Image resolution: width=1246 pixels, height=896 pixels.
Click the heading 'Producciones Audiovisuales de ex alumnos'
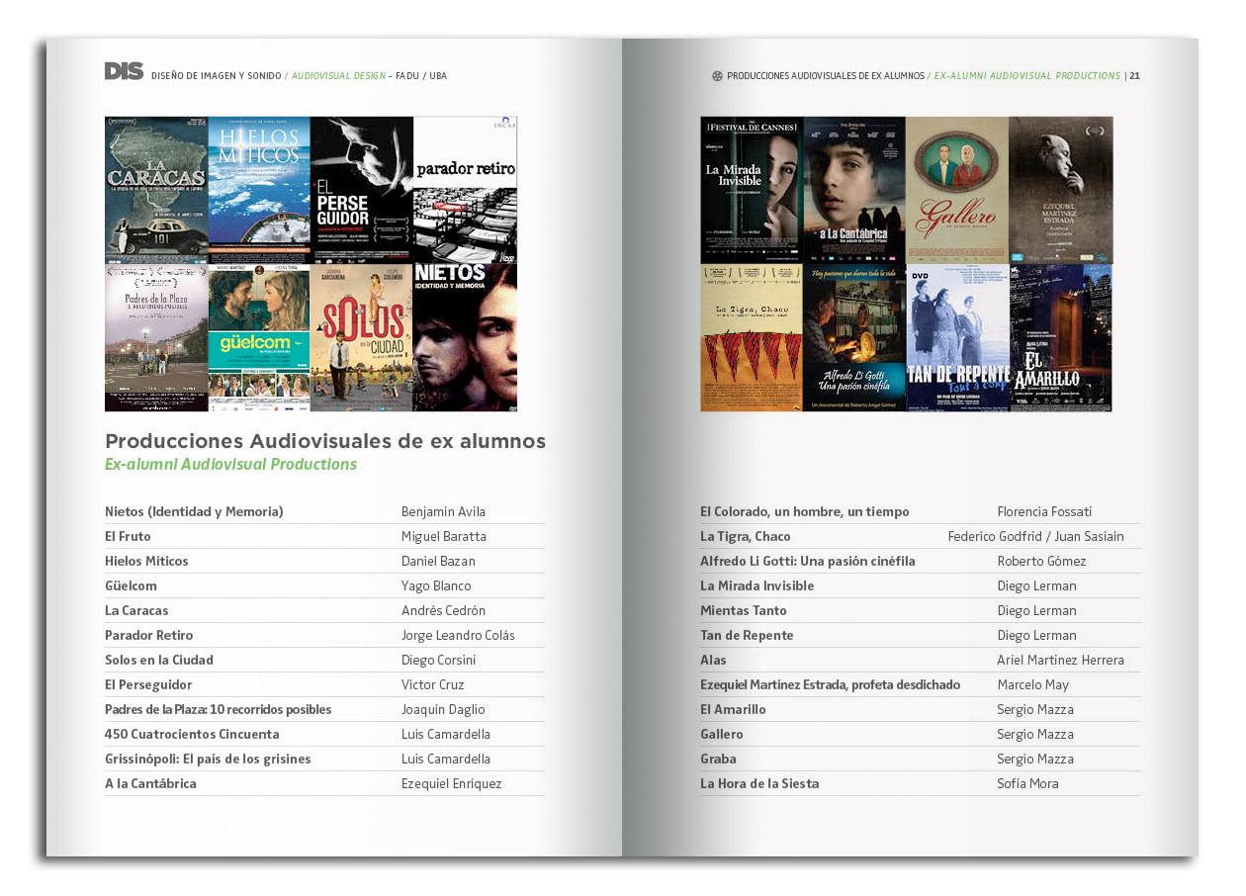pos(325,441)
